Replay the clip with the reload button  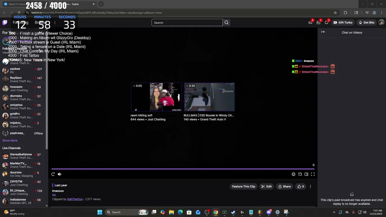click(x=53, y=174)
